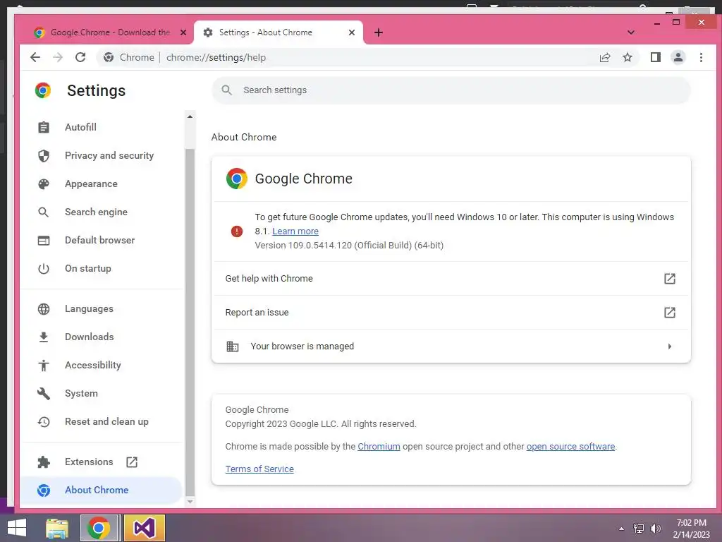This screenshot has width=722, height=542.
Task: Share this page via the share icon
Action: pos(604,57)
